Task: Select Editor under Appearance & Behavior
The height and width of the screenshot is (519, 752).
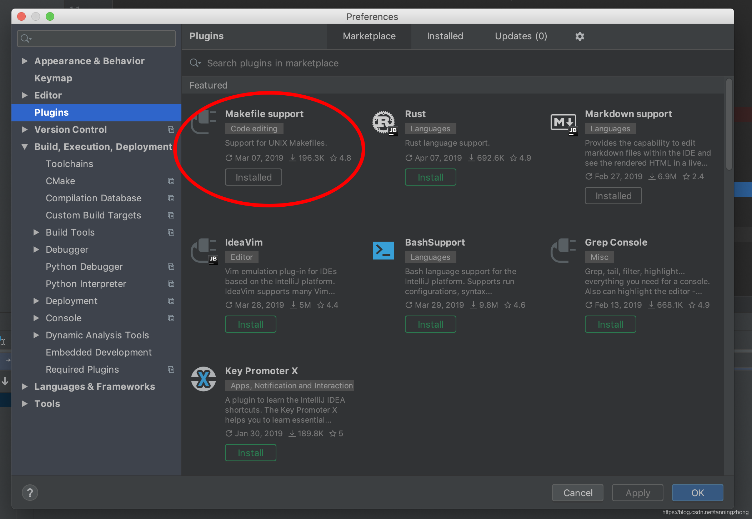Action: point(47,95)
